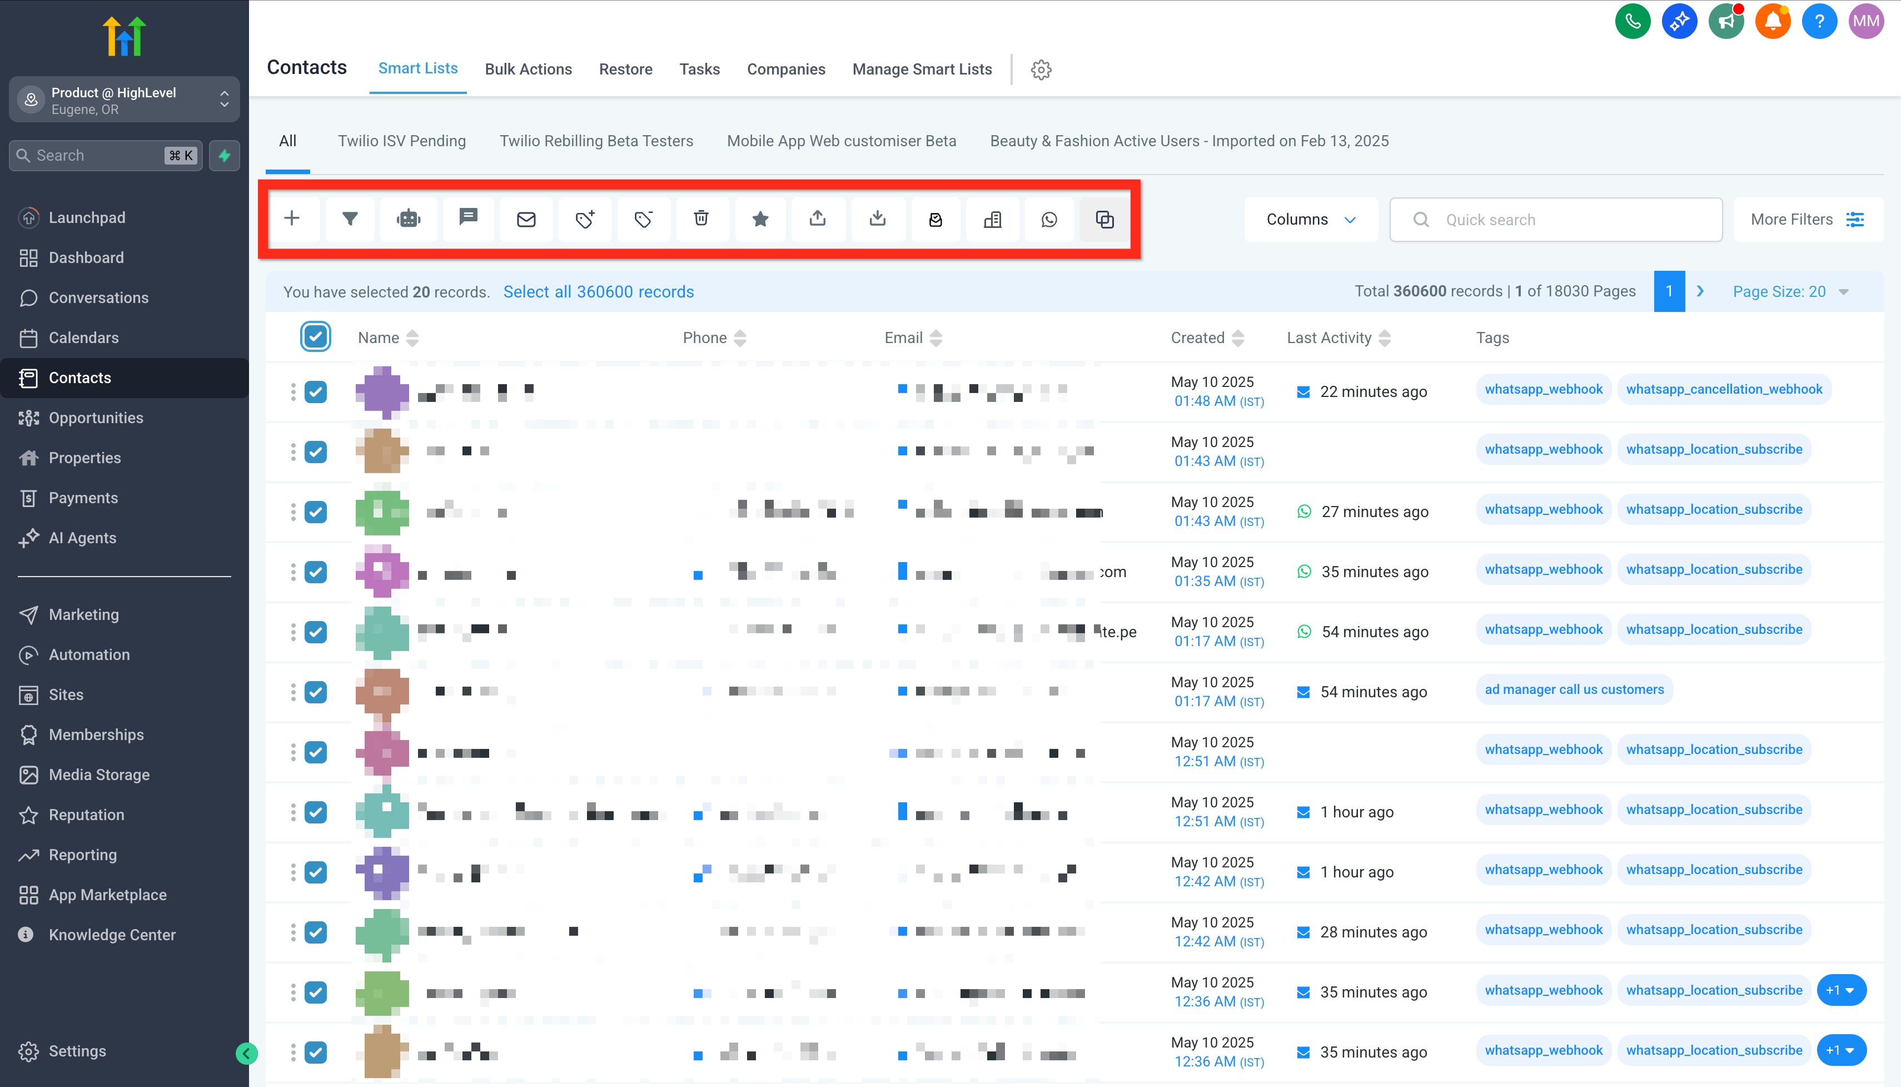Click the merge contacts icon in toolbar
1901x1087 pixels.
[1104, 219]
